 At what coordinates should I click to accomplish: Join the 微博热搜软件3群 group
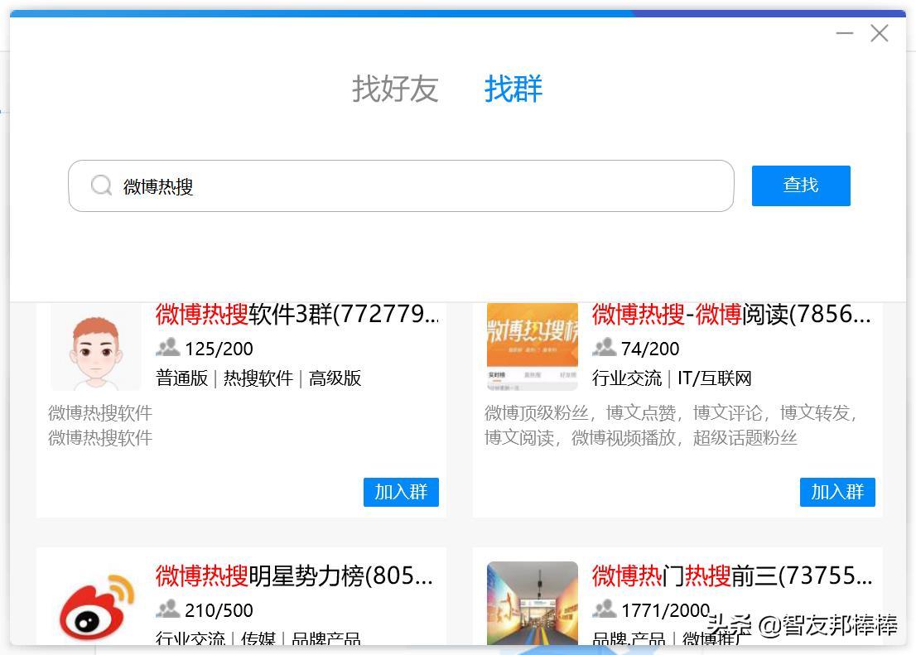click(401, 492)
